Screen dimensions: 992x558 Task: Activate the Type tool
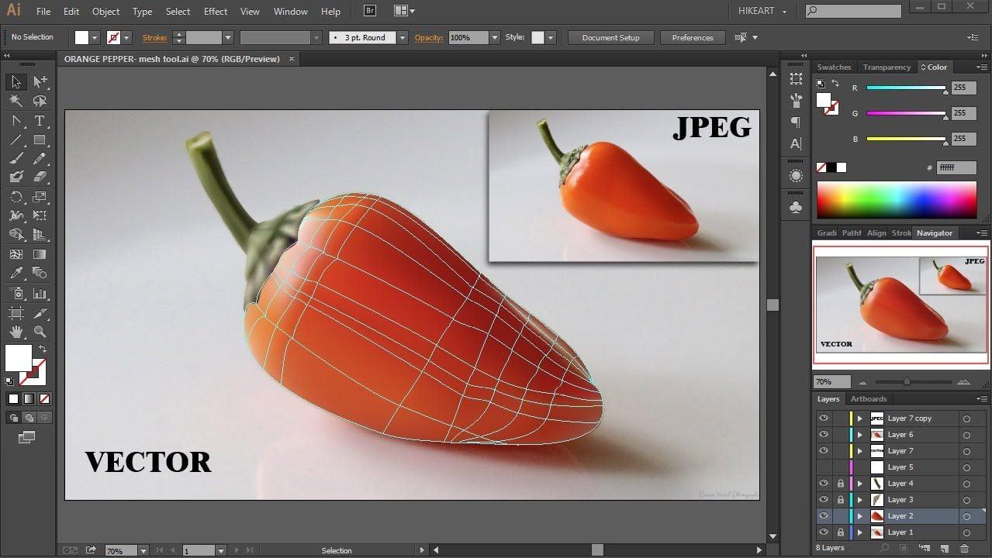pos(40,120)
